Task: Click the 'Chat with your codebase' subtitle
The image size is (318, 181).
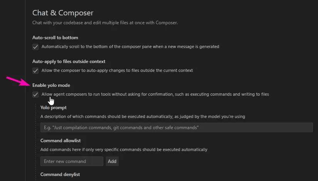Action: 105,23
